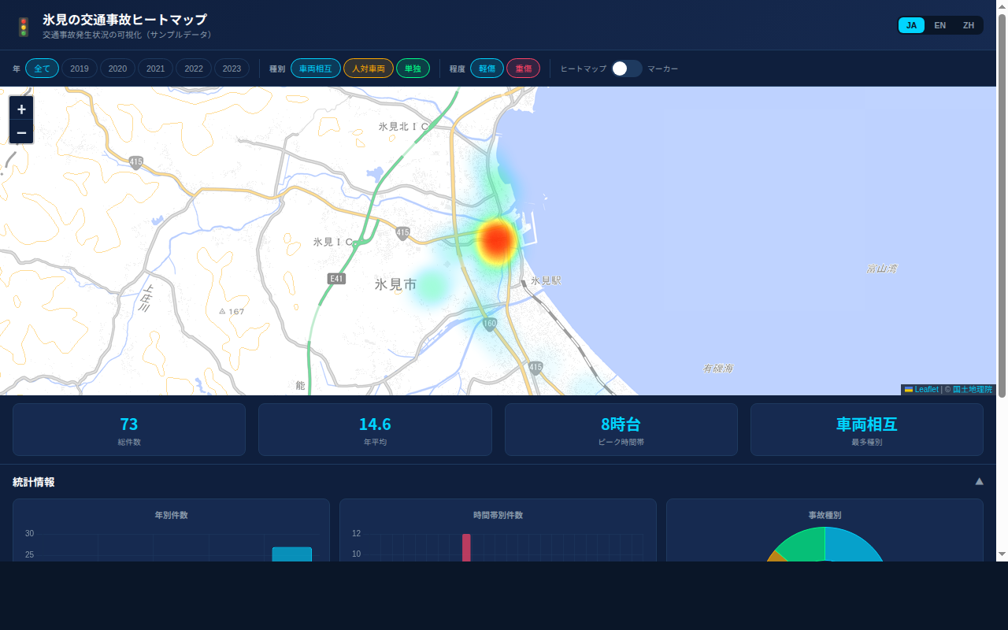This screenshot has height=630, width=1008.
Task: Switch language to EN
Action: tap(939, 25)
